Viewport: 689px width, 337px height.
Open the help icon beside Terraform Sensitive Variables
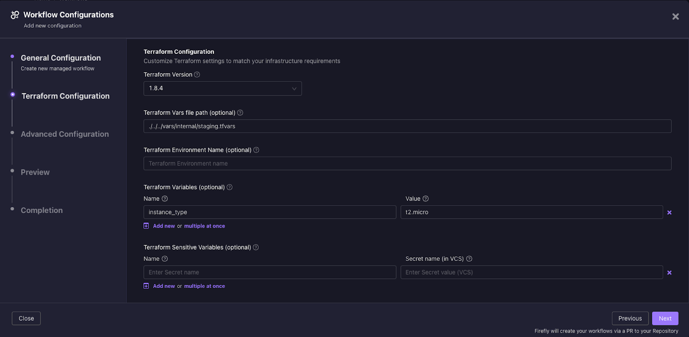tap(256, 247)
